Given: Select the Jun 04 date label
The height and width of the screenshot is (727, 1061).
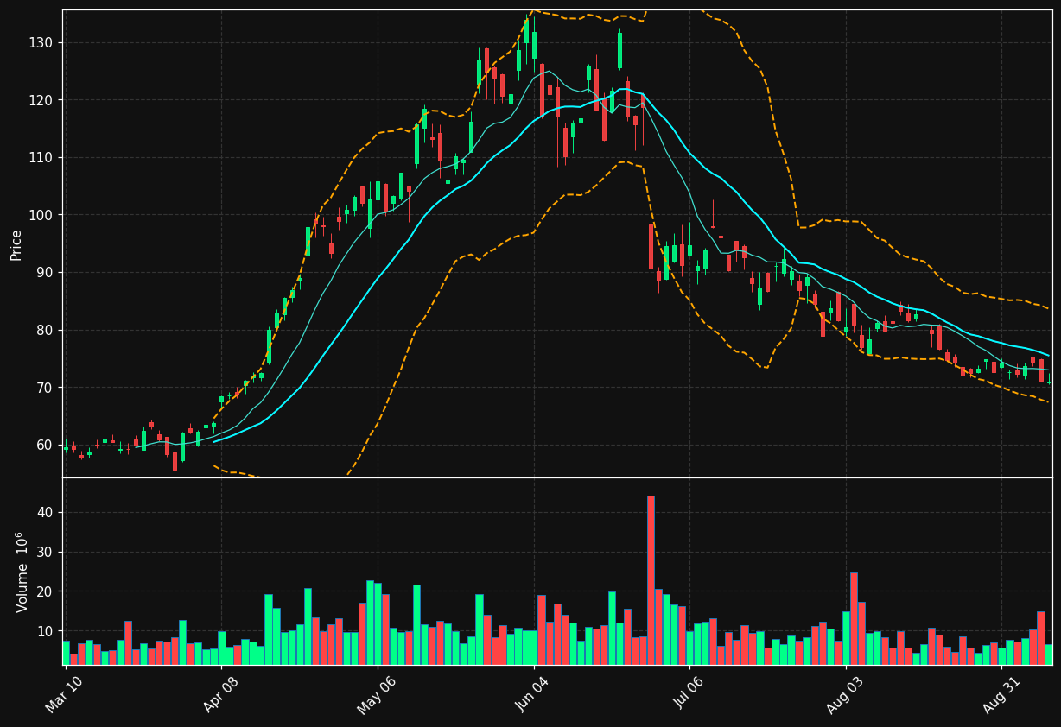Looking at the screenshot, I should pos(532,695).
